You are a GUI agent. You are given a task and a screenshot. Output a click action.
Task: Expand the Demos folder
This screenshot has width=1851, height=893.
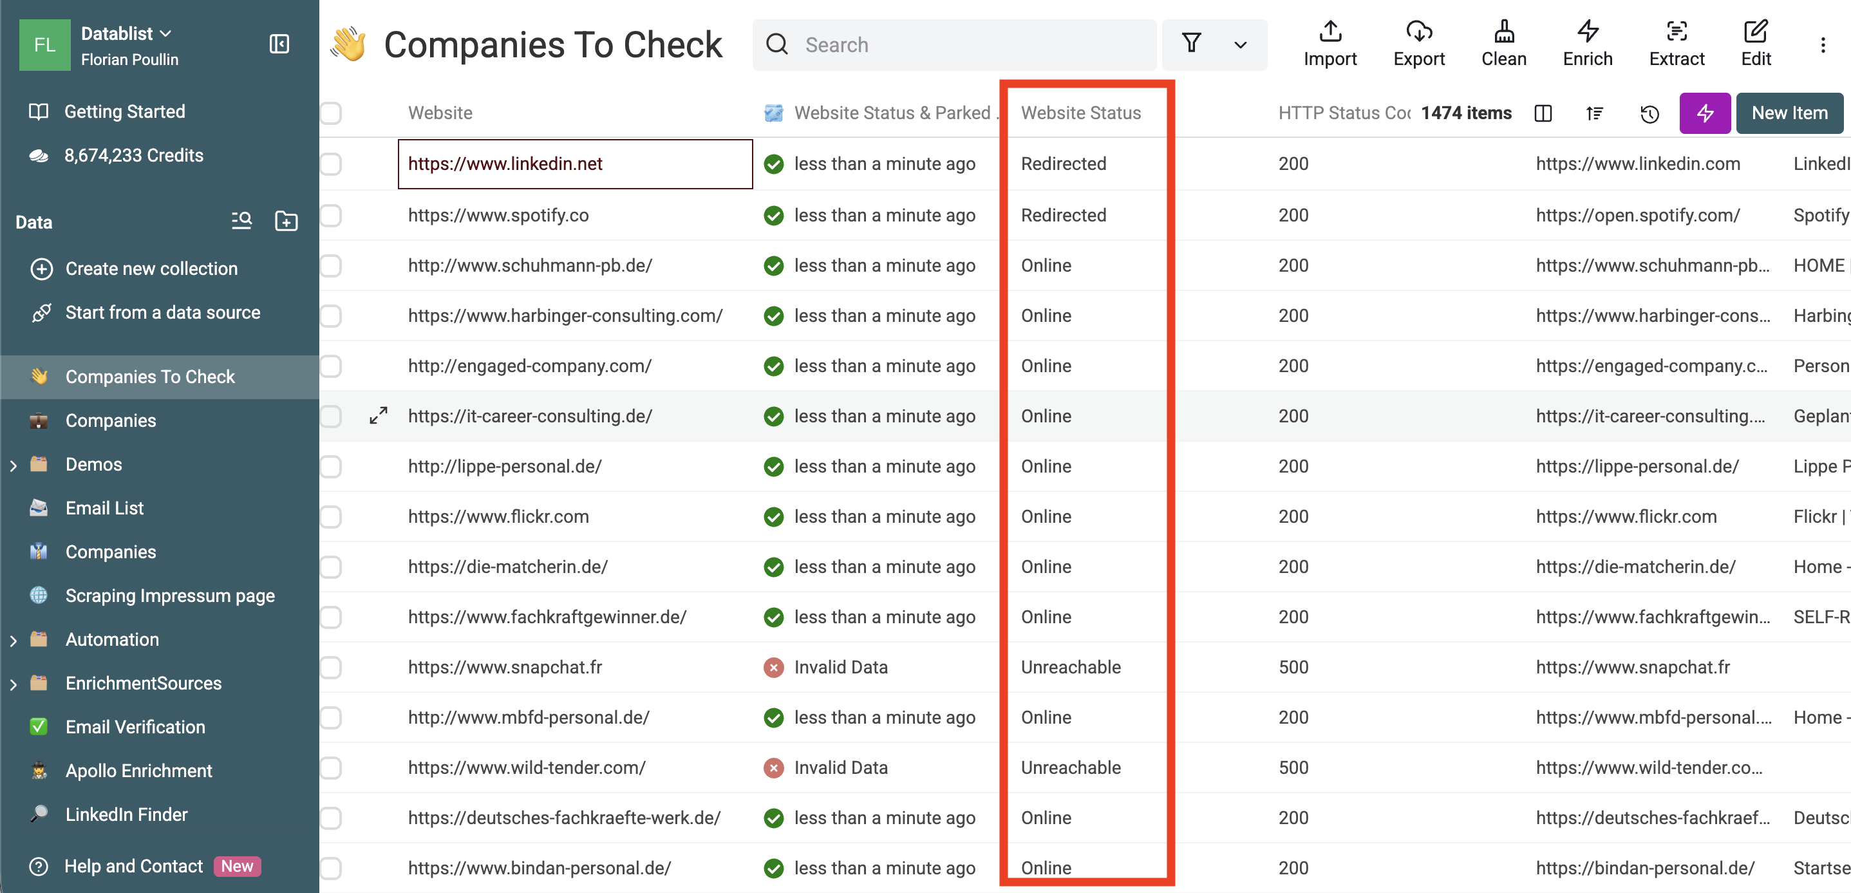14,465
